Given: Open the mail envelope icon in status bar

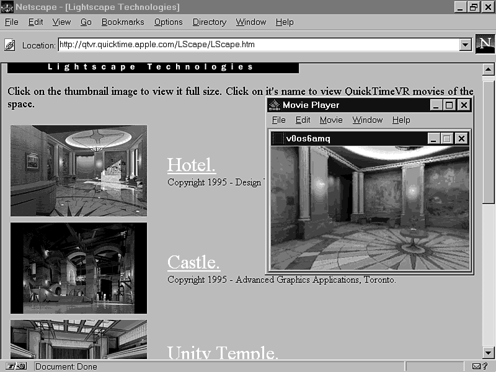Looking at the screenshot, I should (476, 366).
